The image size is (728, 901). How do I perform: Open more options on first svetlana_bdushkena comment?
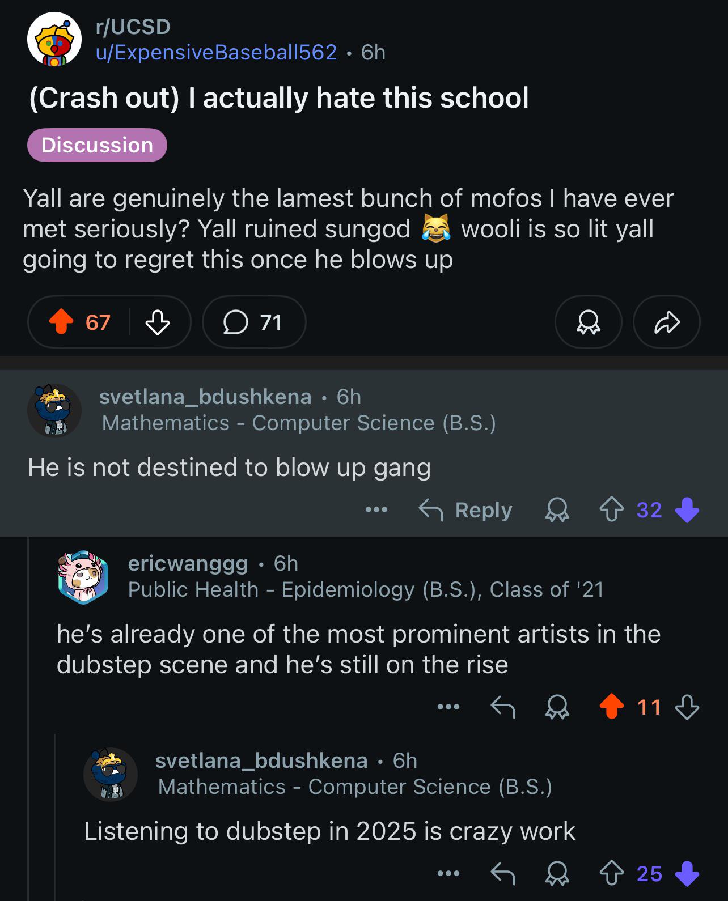376,510
